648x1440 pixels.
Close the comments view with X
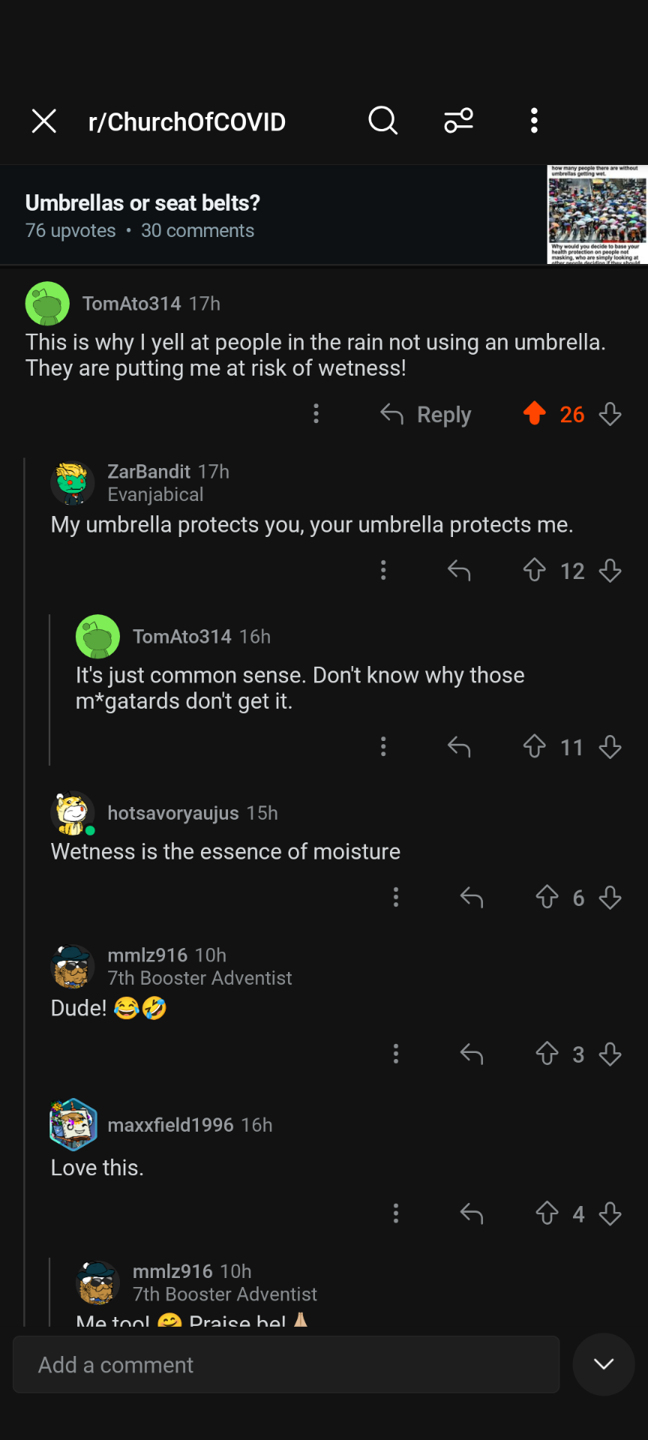44,121
